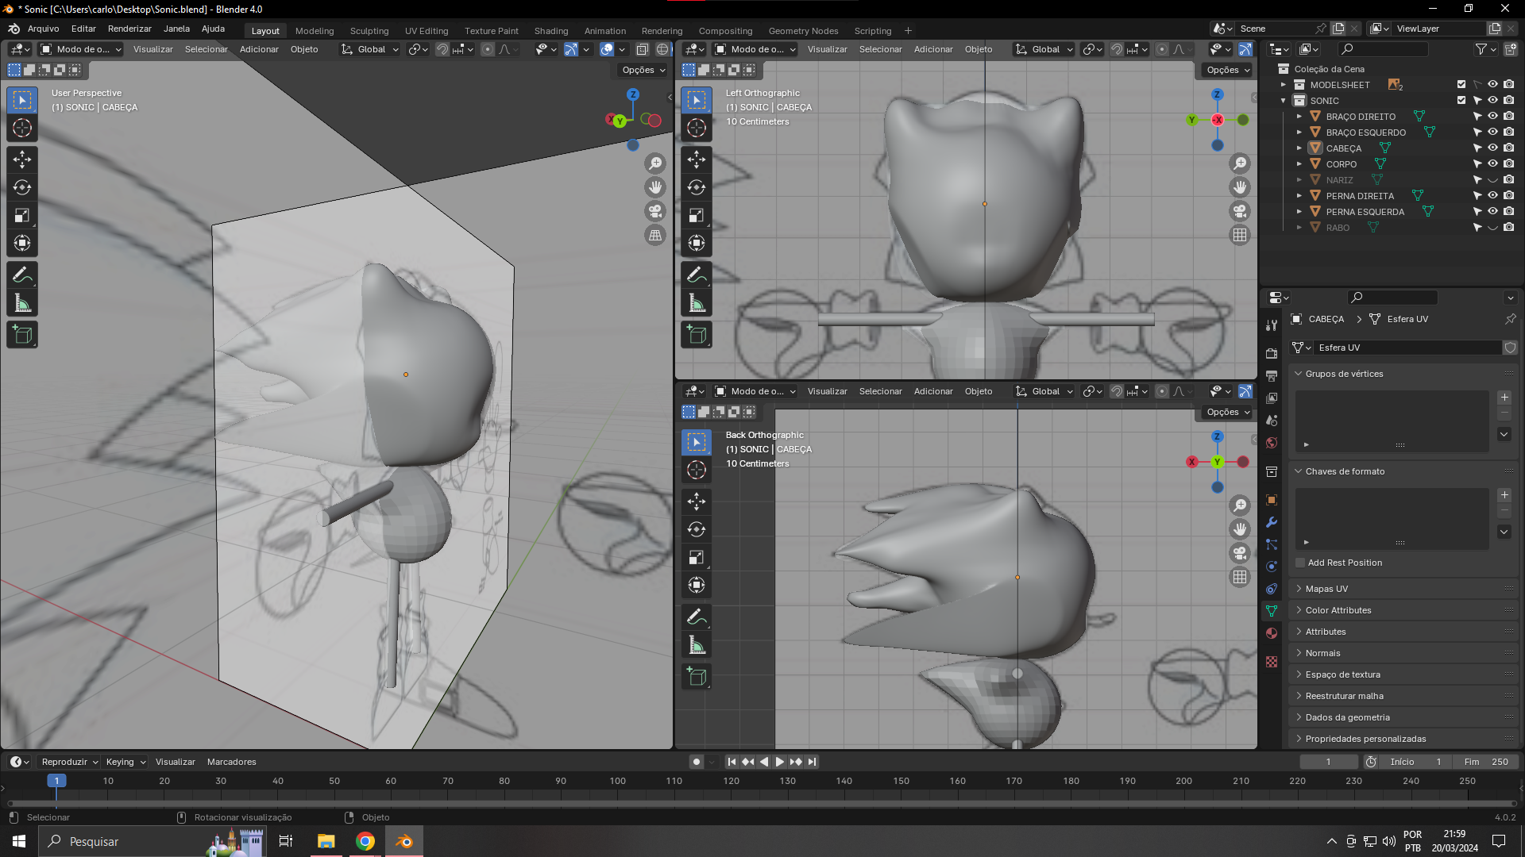Open the Modifiers wrench properties tab

coord(1272,522)
